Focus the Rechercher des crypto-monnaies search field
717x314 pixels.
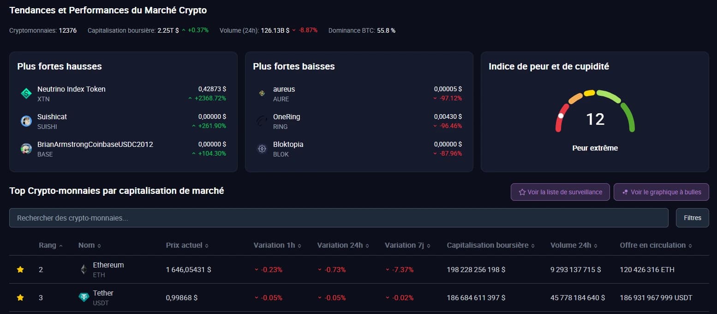(339, 218)
